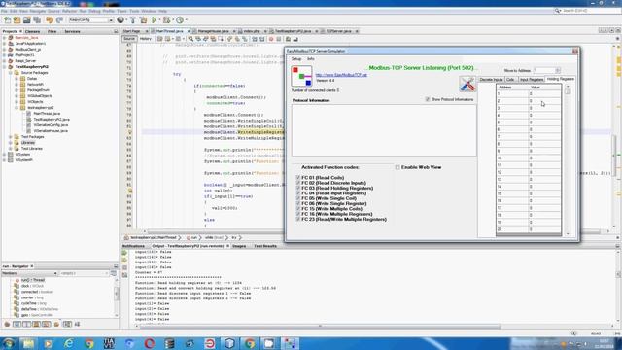
Task: Click second yellow-green rerun arrow in Output panel
Action: [x=124, y=261]
